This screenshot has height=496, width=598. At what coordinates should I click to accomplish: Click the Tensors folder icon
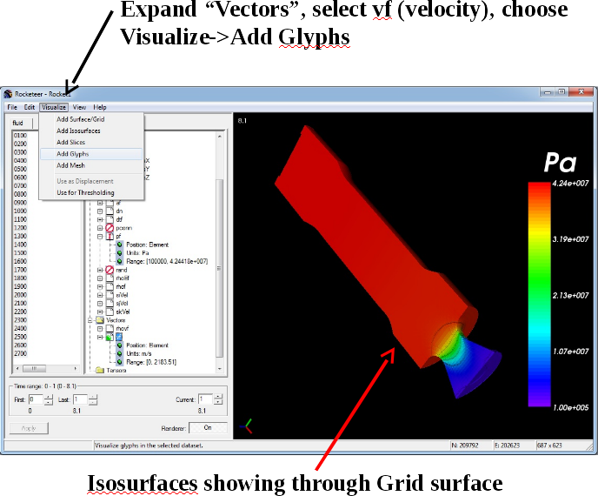[x=100, y=370]
